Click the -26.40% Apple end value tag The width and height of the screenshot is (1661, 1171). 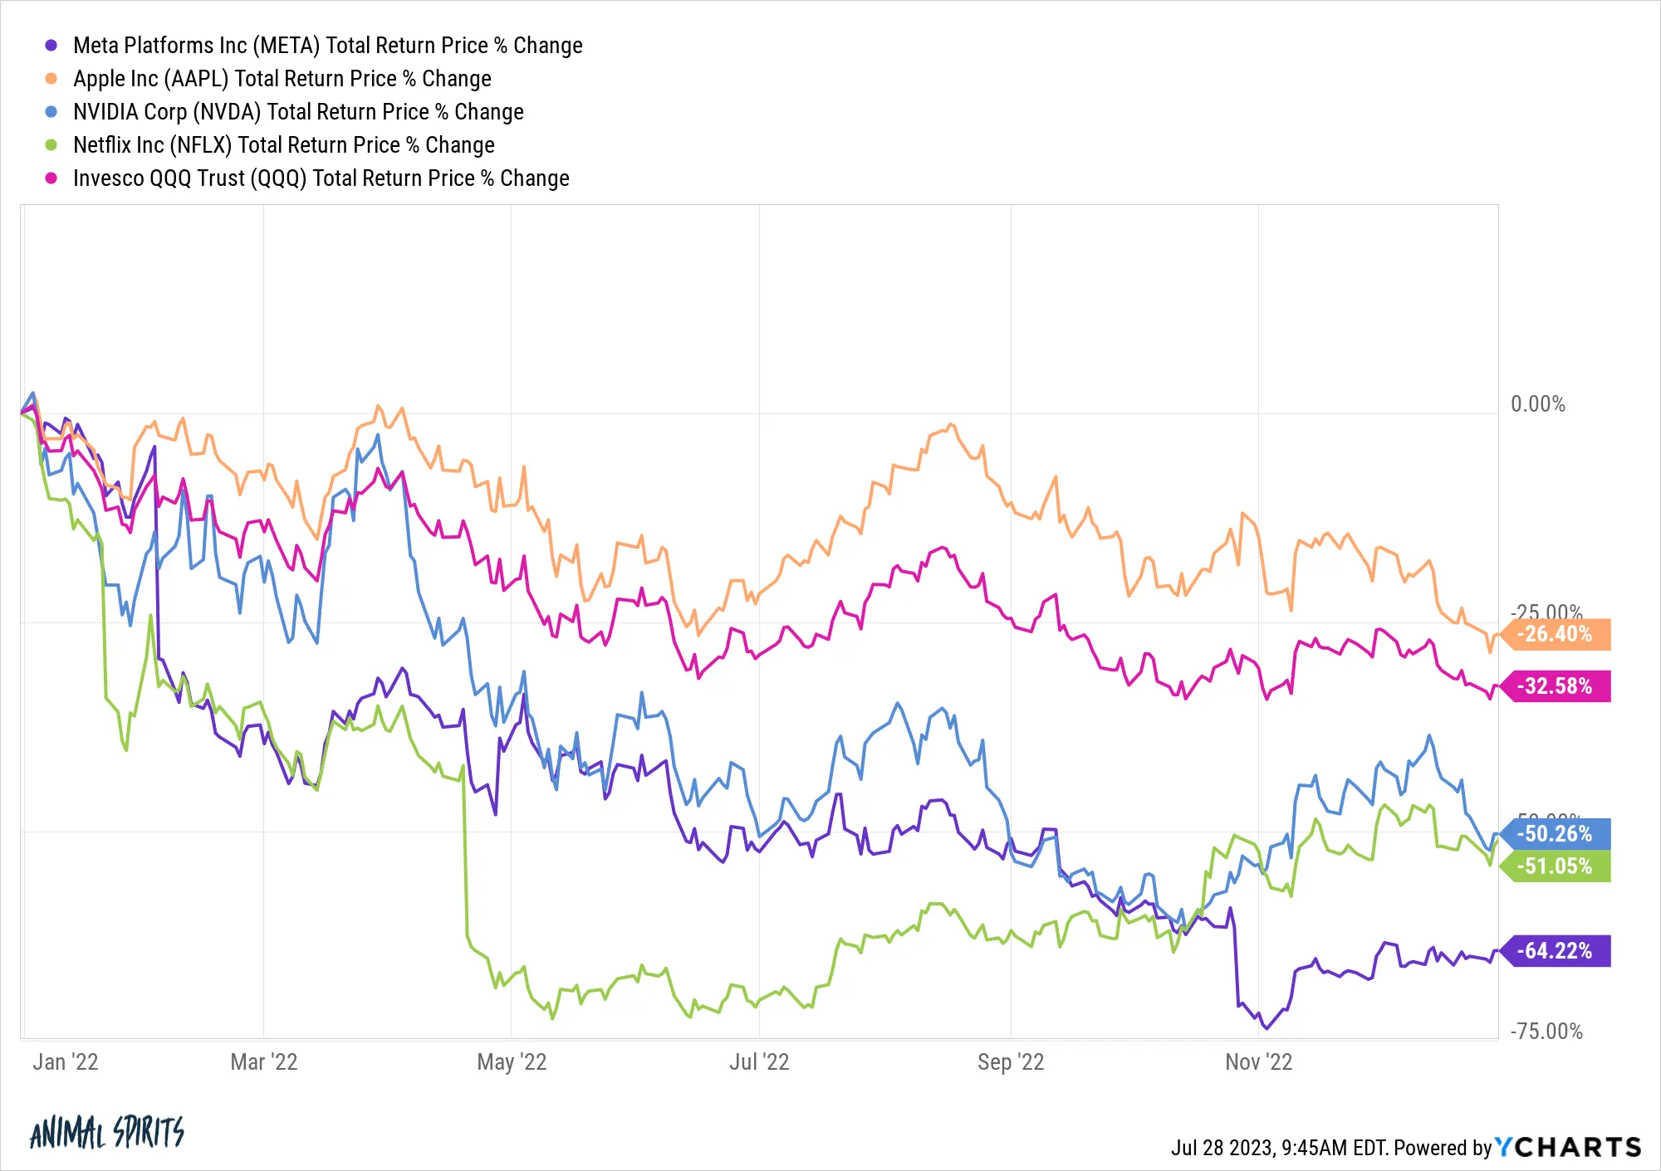[x=1556, y=635]
